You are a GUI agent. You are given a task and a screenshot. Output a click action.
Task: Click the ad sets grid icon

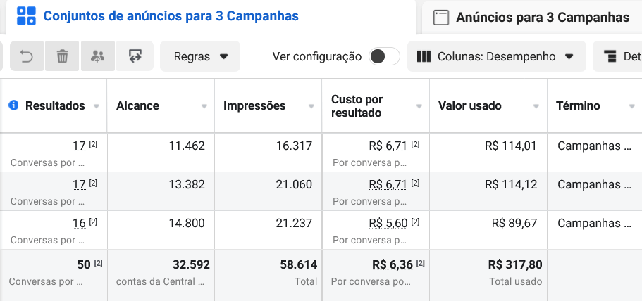[26, 16]
